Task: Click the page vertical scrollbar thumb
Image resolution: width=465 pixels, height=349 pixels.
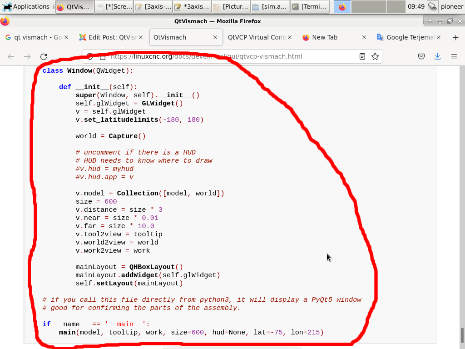Action: point(461,334)
